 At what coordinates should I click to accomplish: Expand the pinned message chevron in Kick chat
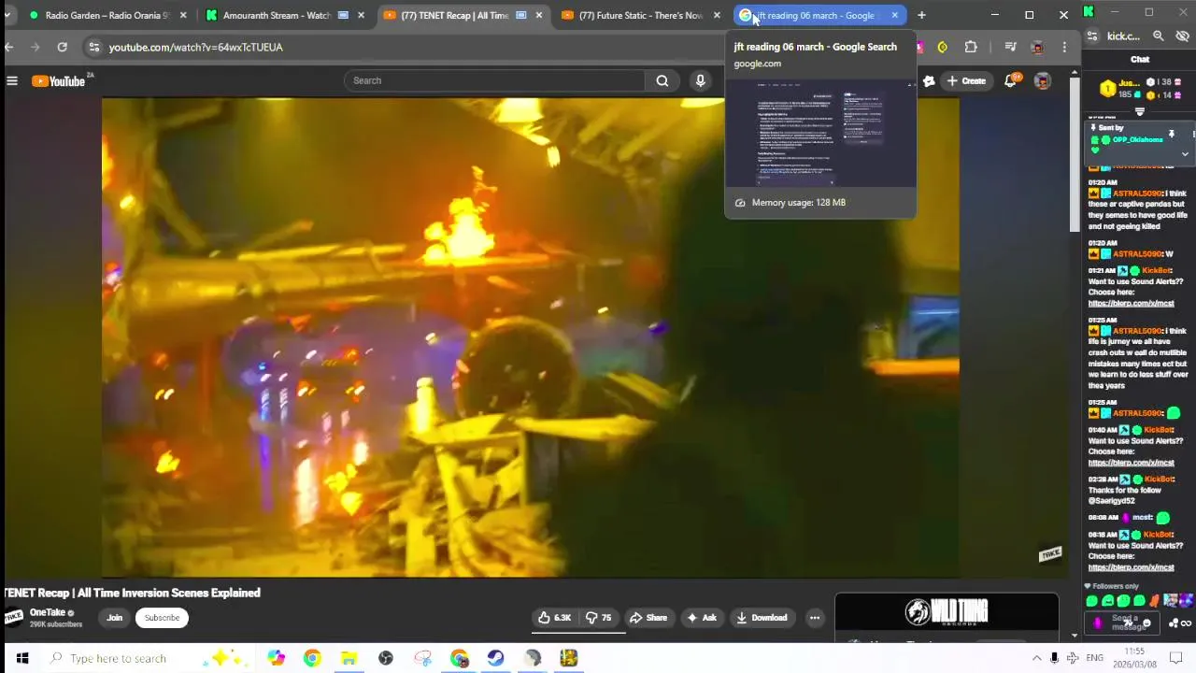coord(1185,154)
